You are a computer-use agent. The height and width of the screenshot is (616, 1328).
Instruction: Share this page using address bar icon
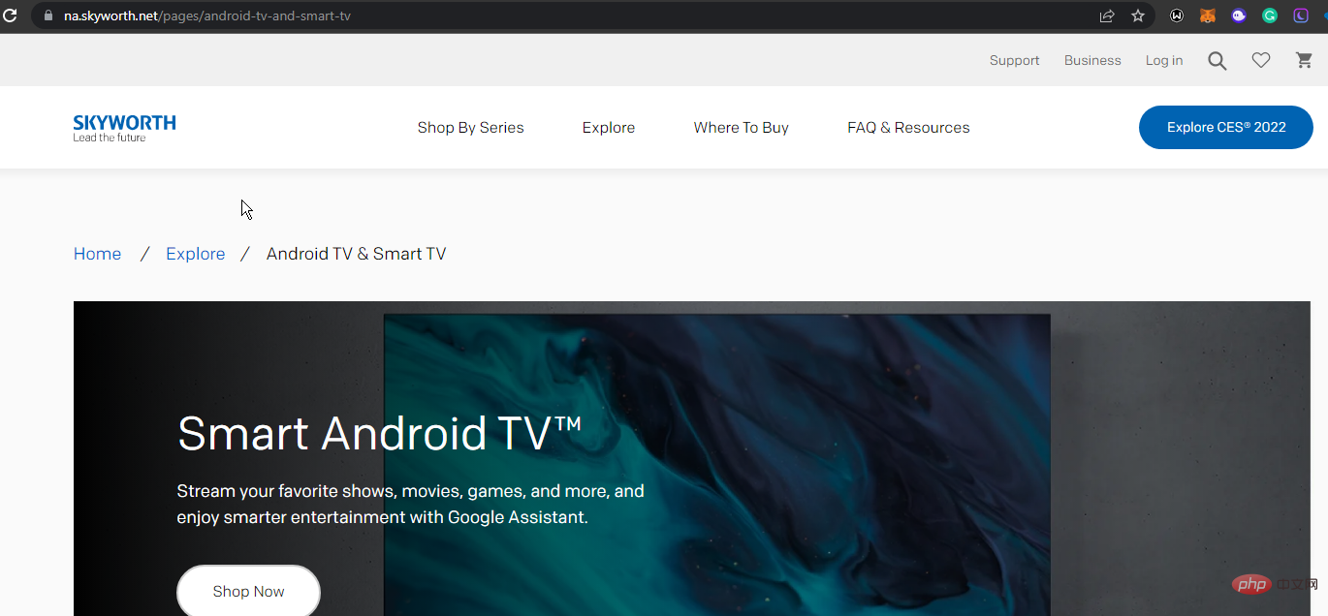point(1107,15)
